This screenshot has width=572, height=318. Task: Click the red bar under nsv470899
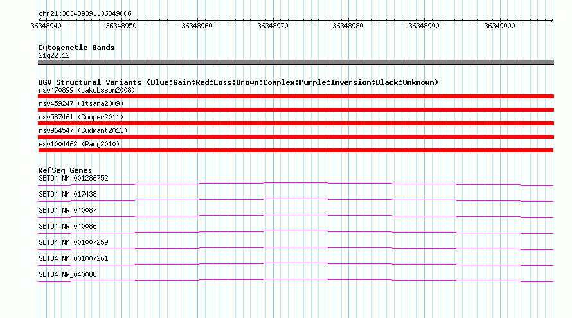click(296, 96)
